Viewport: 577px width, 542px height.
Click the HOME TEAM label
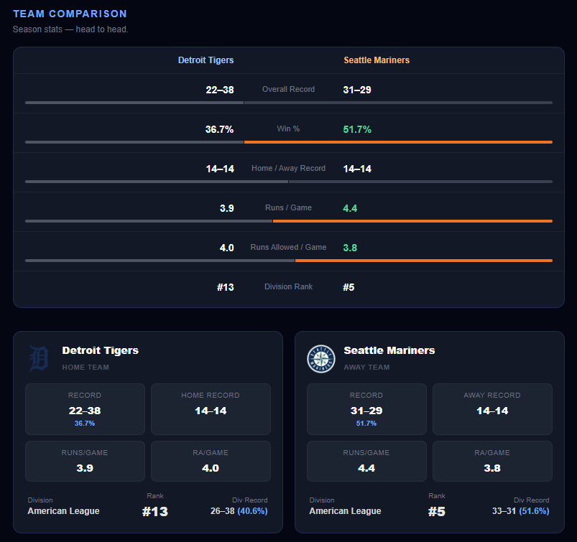pyautogui.click(x=86, y=367)
